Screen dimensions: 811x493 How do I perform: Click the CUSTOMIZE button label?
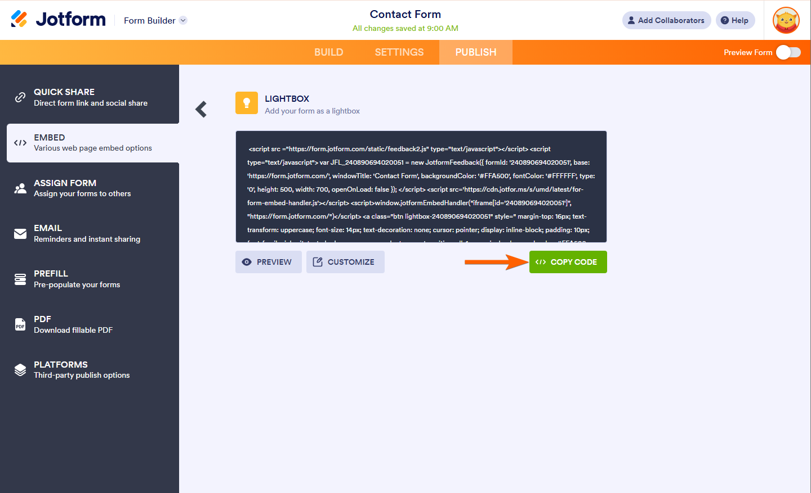pyautogui.click(x=351, y=262)
